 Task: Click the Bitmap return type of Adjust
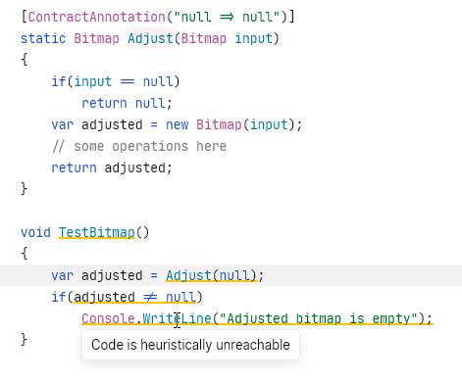tap(96, 38)
